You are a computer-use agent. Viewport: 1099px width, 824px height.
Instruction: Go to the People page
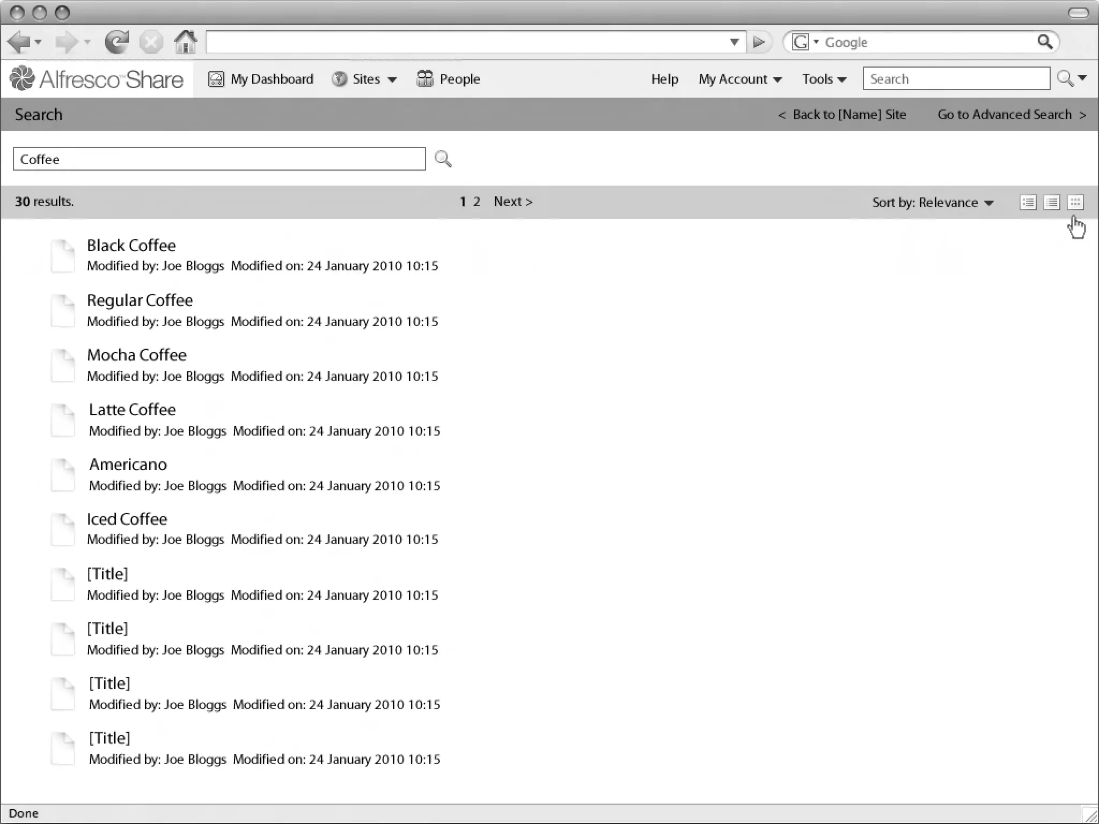449,79
